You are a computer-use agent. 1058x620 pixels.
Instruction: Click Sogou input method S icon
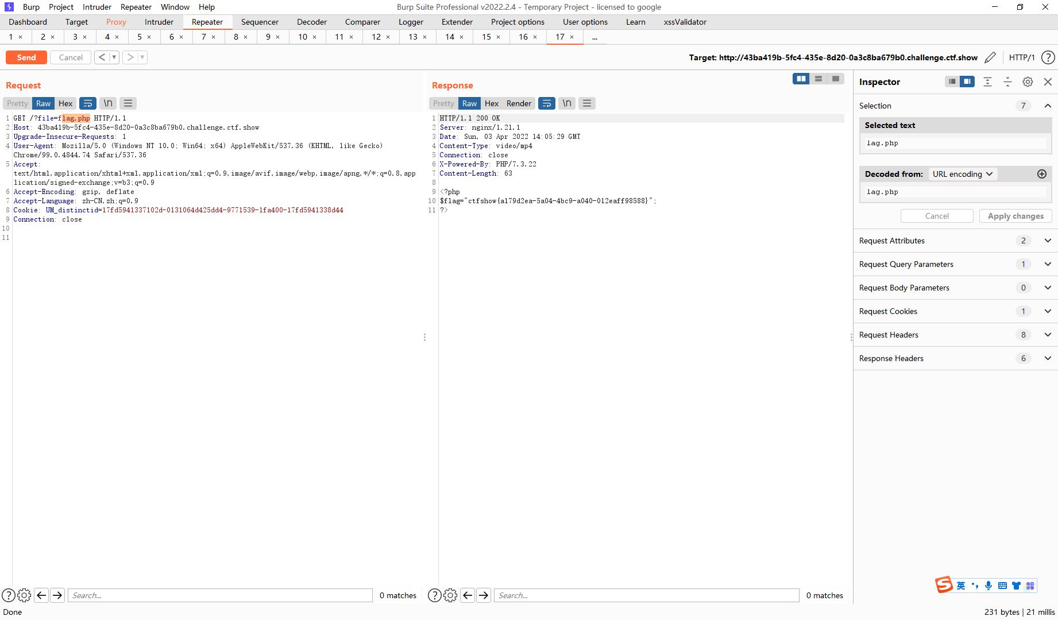(944, 585)
